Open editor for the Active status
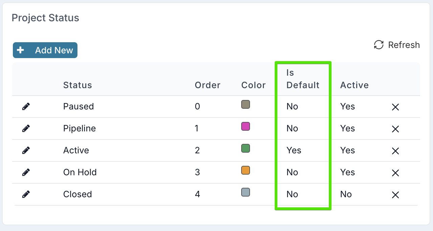Image resolution: width=433 pixels, height=231 pixels. tap(26, 151)
